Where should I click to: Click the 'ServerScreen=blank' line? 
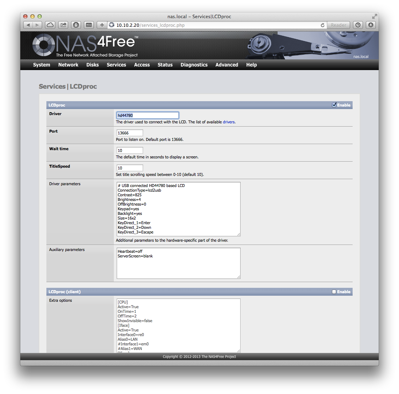pyautogui.click(x=135, y=256)
